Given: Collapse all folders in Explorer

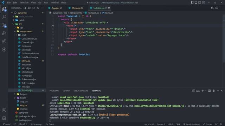Looking at the screenshot, I should 38,8.
